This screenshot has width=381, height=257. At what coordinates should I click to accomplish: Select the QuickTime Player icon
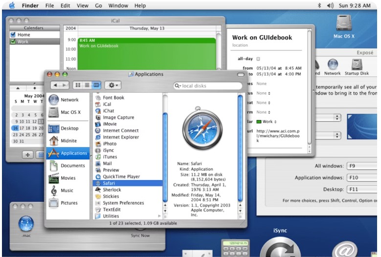tap(98, 176)
